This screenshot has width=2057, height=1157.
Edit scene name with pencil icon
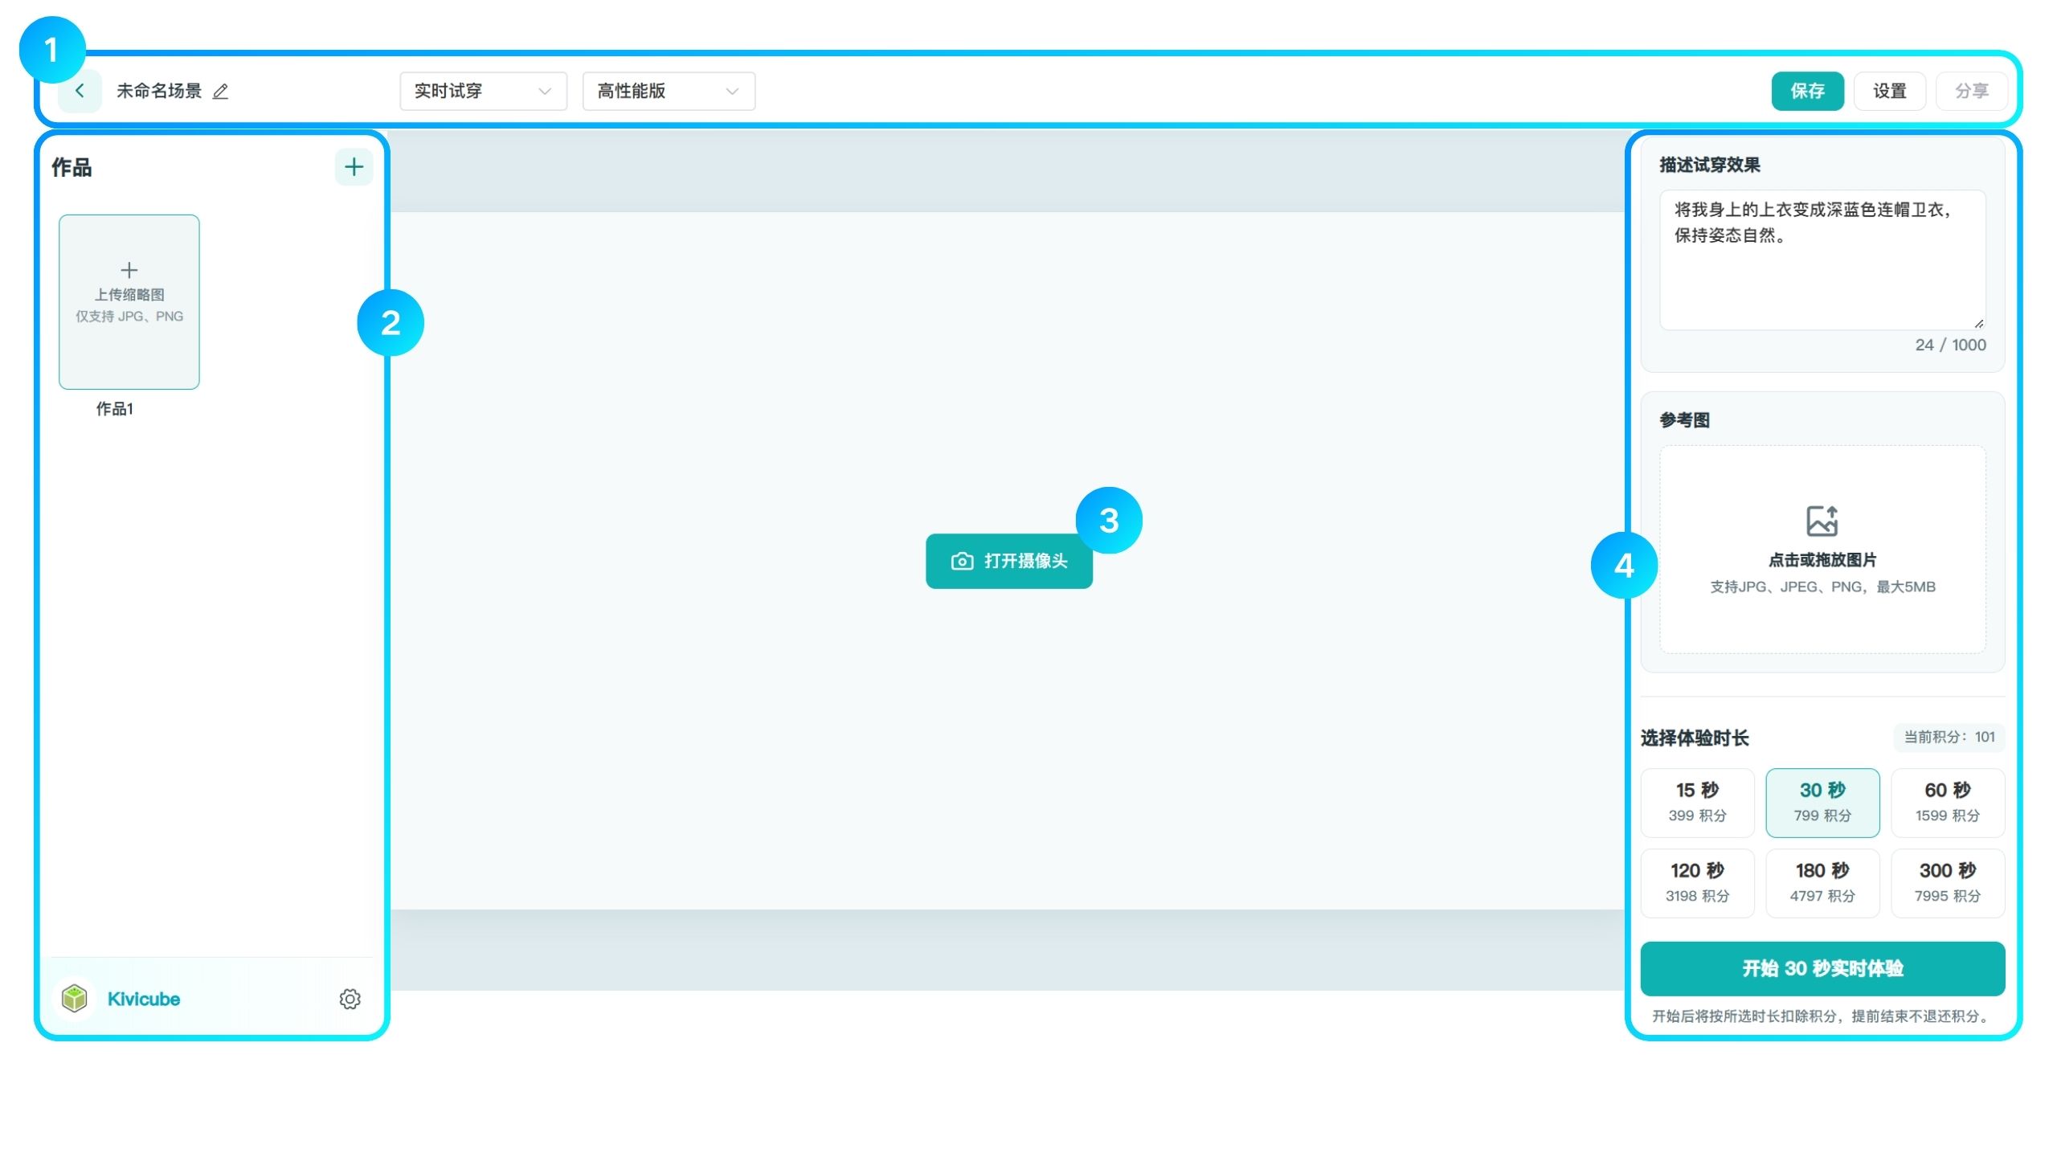pos(220,92)
